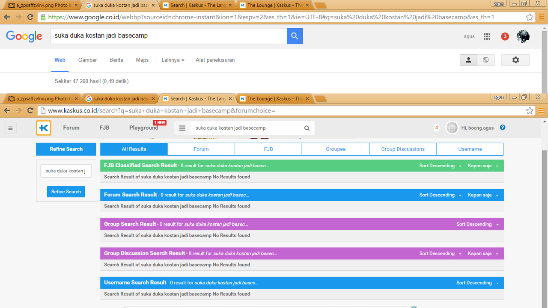Open Alat penelusuran search tools
548x308 pixels.
click(x=215, y=60)
